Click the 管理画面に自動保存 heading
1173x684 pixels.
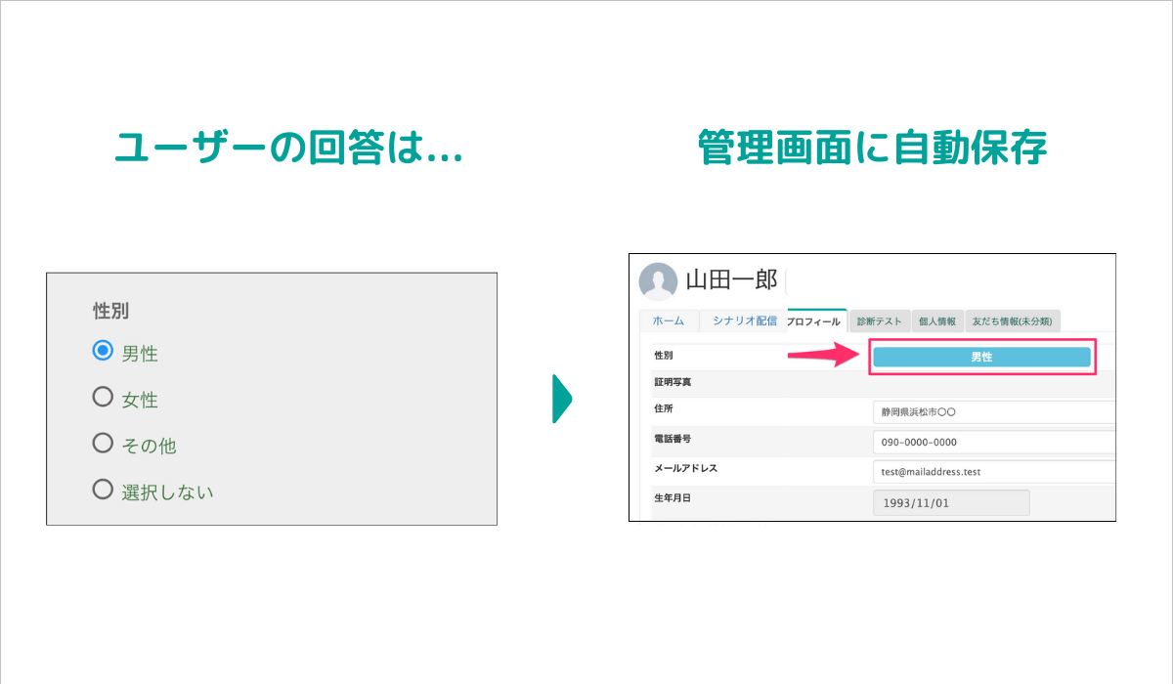tap(872, 149)
